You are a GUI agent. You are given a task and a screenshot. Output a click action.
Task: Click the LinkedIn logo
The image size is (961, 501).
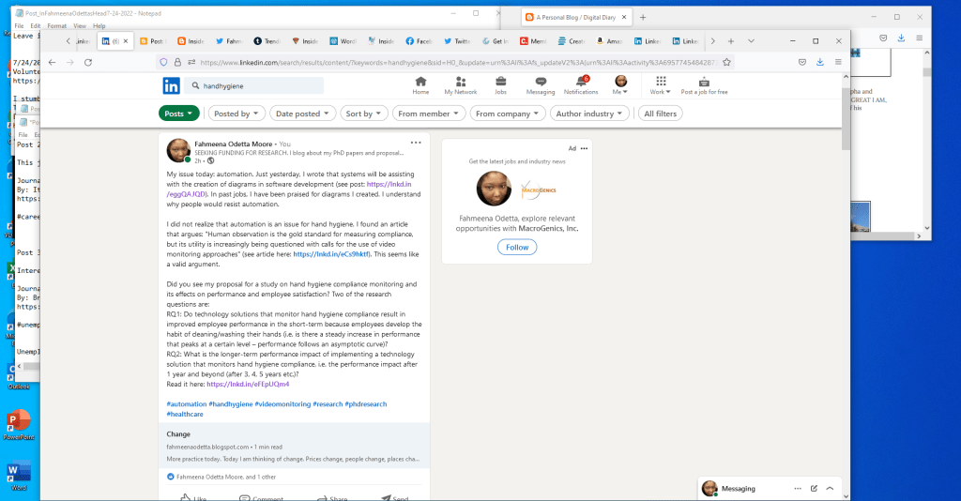tap(172, 85)
